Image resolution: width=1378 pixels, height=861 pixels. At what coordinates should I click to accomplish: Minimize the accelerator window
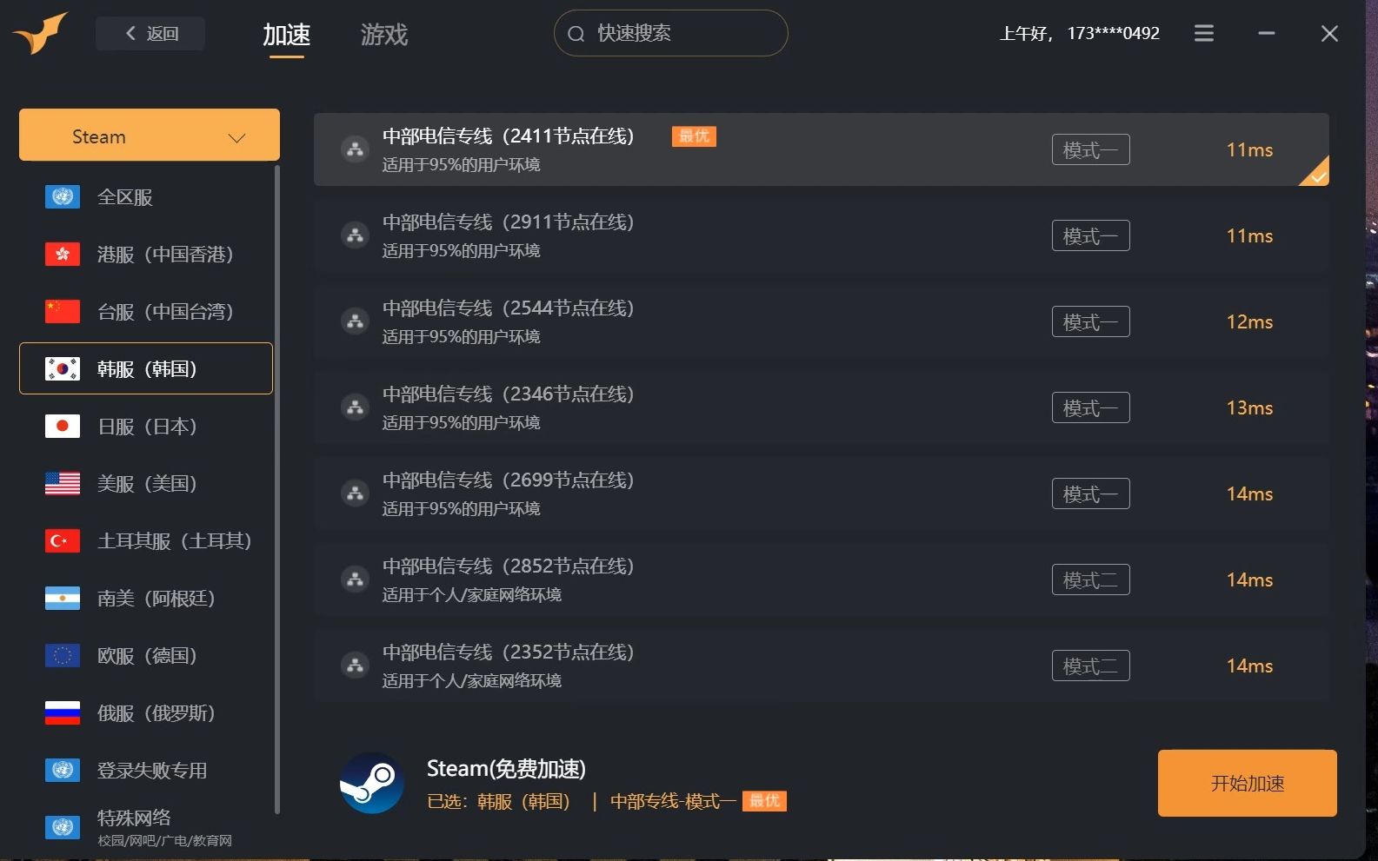tap(1266, 33)
